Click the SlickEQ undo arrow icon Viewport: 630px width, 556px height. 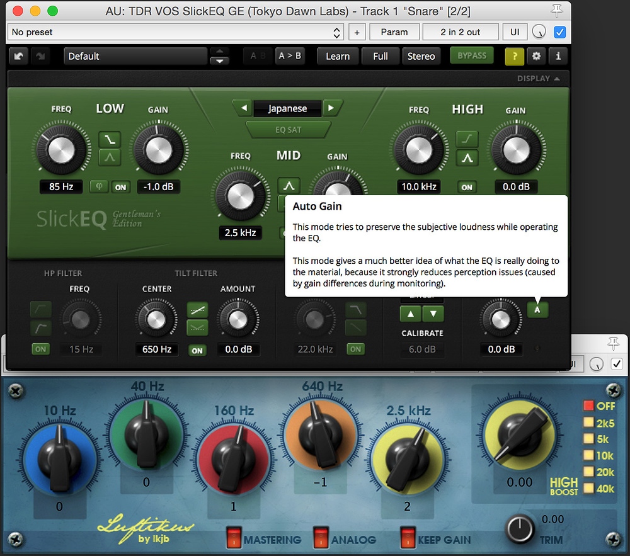(18, 56)
